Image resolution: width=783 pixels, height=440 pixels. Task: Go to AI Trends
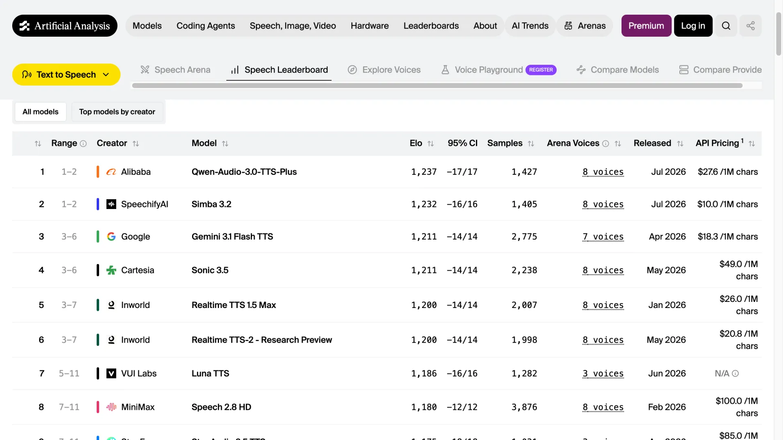[x=530, y=26]
